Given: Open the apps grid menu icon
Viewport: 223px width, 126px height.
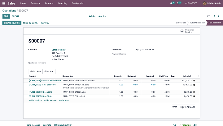Looking at the screenshot, I should 4,3.
